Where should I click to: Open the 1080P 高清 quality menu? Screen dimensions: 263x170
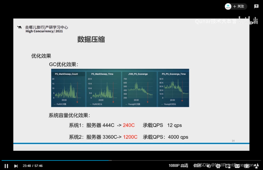[x=178, y=165]
